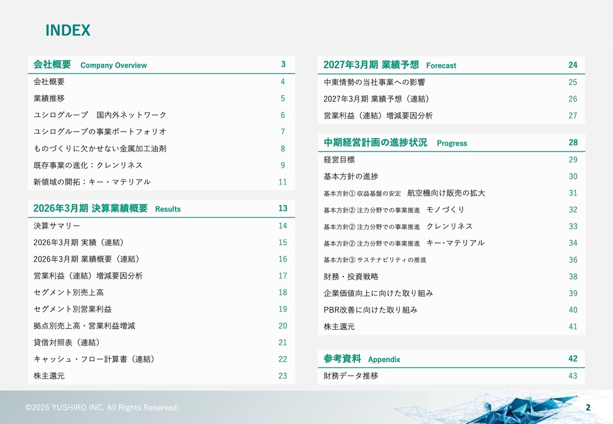Screen dimensions: 613x424
Task: Open 貸借対照表（連結） entry
Action: 161,343
